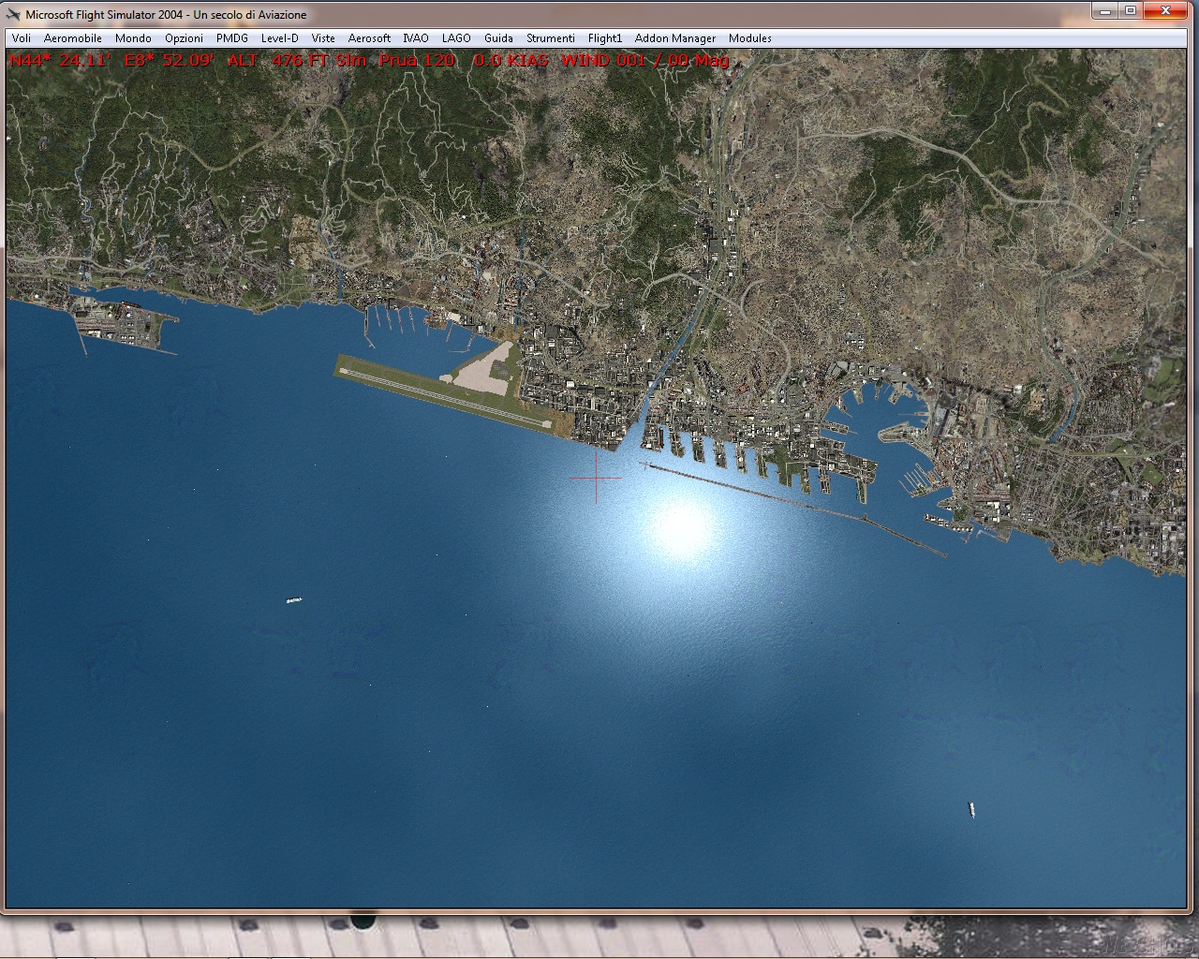The width and height of the screenshot is (1199, 959).
Task: Open the Modules menu
Action: tap(750, 38)
